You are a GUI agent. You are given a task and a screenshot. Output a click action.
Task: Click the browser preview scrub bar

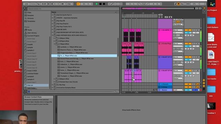click(x=72, y=92)
